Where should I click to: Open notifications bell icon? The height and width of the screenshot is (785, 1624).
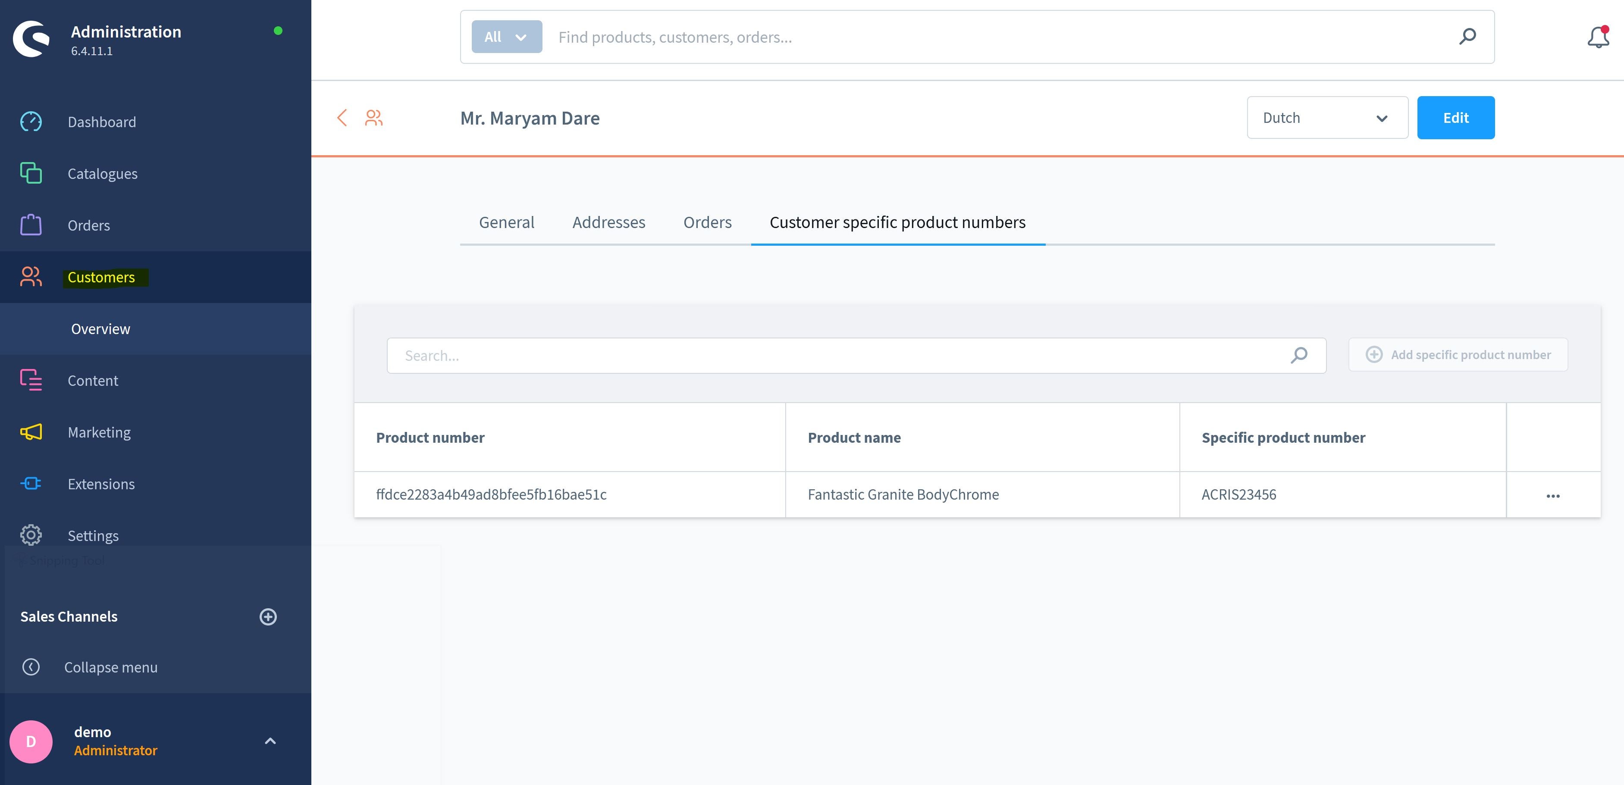point(1598,37)
